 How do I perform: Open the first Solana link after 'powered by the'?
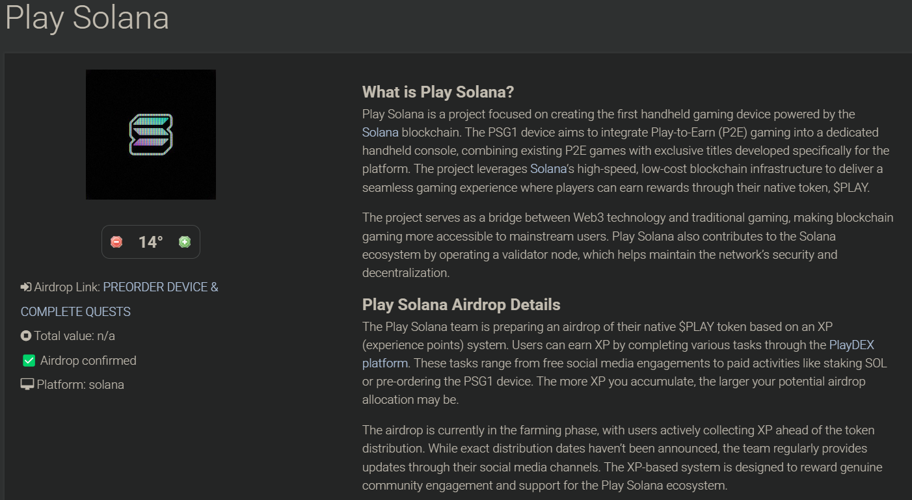(x=381, y=132)
